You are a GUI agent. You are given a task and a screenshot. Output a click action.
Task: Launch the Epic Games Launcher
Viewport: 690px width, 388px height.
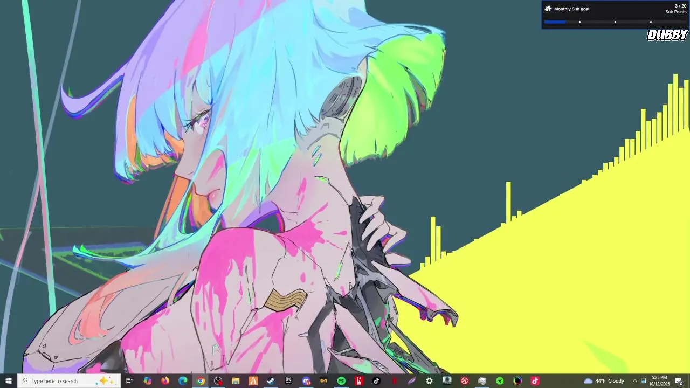[x=288, y=381]
